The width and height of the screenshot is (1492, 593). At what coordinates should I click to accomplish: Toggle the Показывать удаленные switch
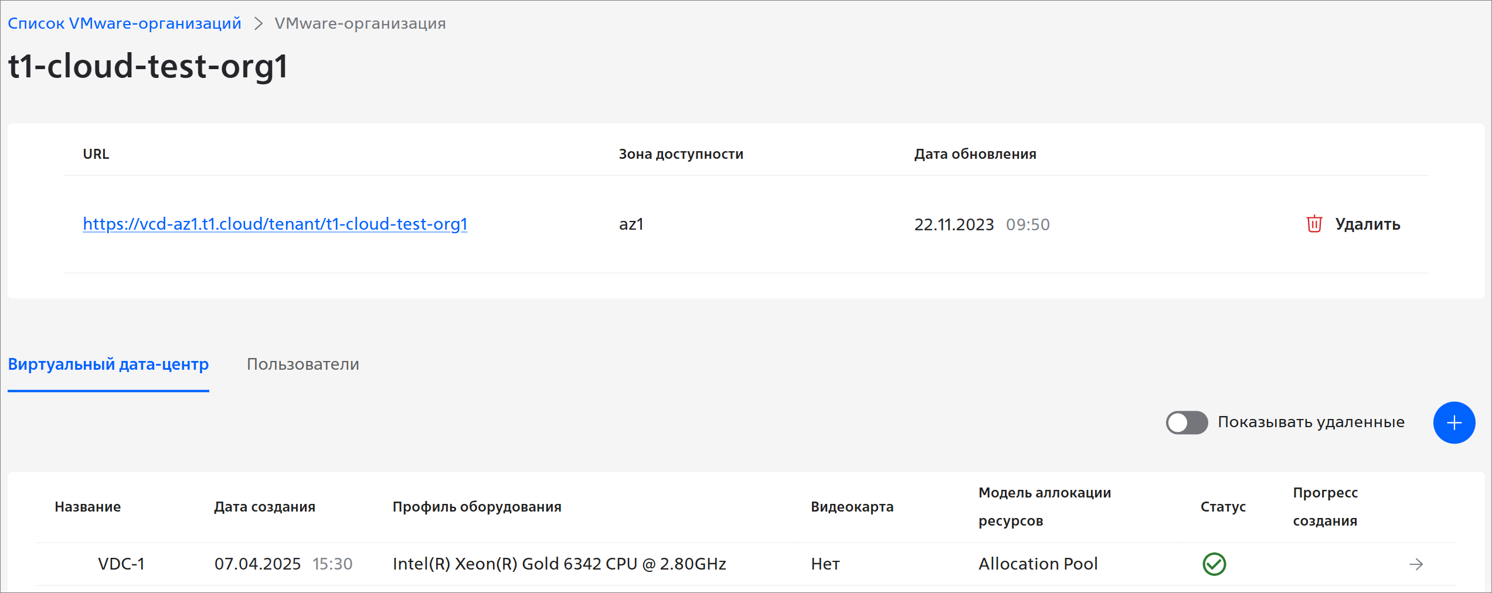click(x=1187, y=422)
